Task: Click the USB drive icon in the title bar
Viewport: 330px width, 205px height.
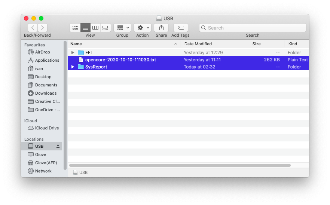Action: (159, 19)
